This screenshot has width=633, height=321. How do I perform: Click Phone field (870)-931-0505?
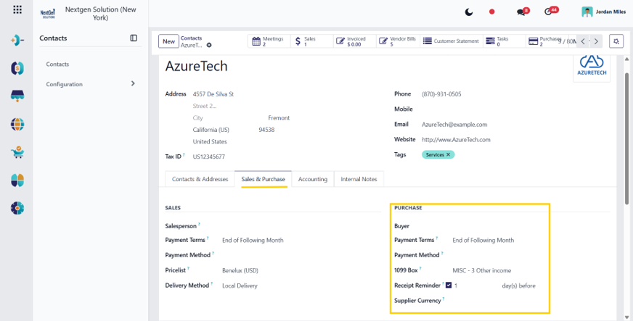pyautogui.click(x=441, y=94)
